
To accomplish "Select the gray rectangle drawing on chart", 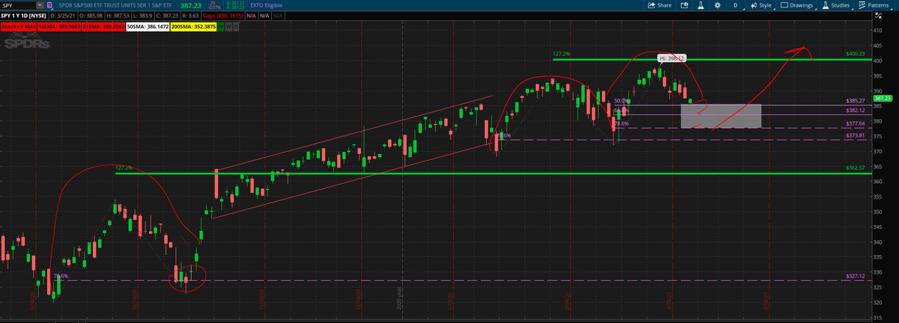I will pos(721,116).
